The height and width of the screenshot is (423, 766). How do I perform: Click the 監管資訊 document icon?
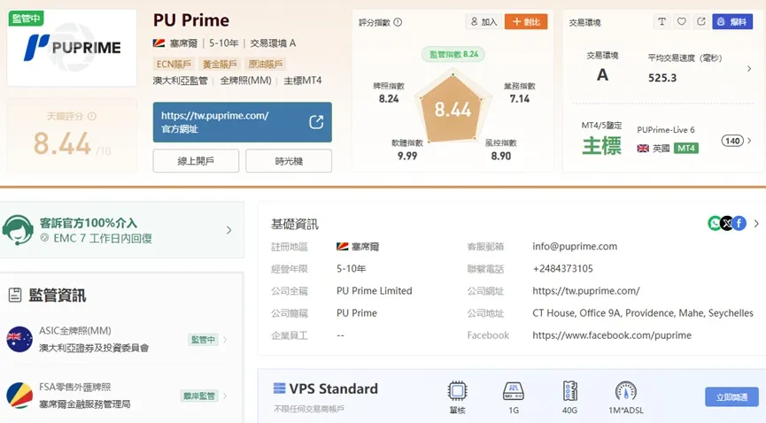pyautogui.click(x=15, y=295)
